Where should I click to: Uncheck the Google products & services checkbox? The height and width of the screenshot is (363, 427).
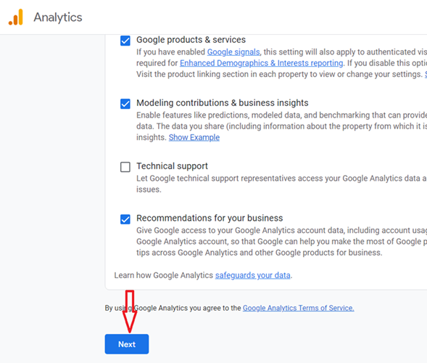(125, 41)
